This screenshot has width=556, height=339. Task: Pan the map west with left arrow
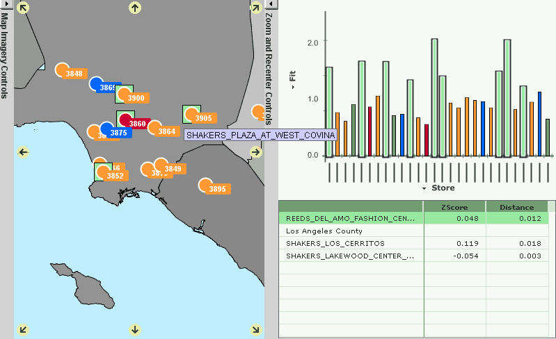(x=22, y=152)
